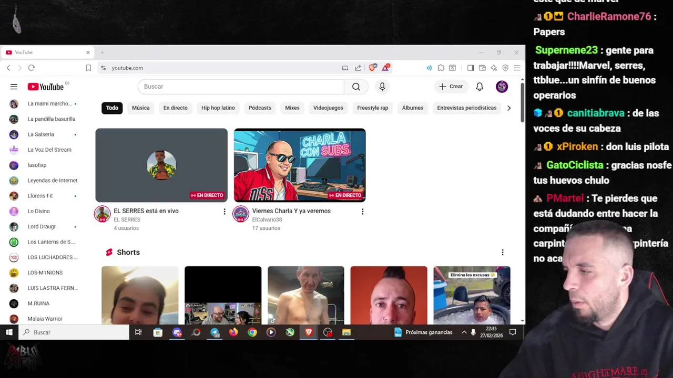The height and width of the screenshot is (378, 673).
Task: Select the Mixes filter chip
Action: [x=292, y=108]
